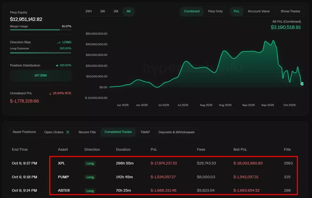
Task: Click the 147.36M position distribution box
Action: pos(41,76)
